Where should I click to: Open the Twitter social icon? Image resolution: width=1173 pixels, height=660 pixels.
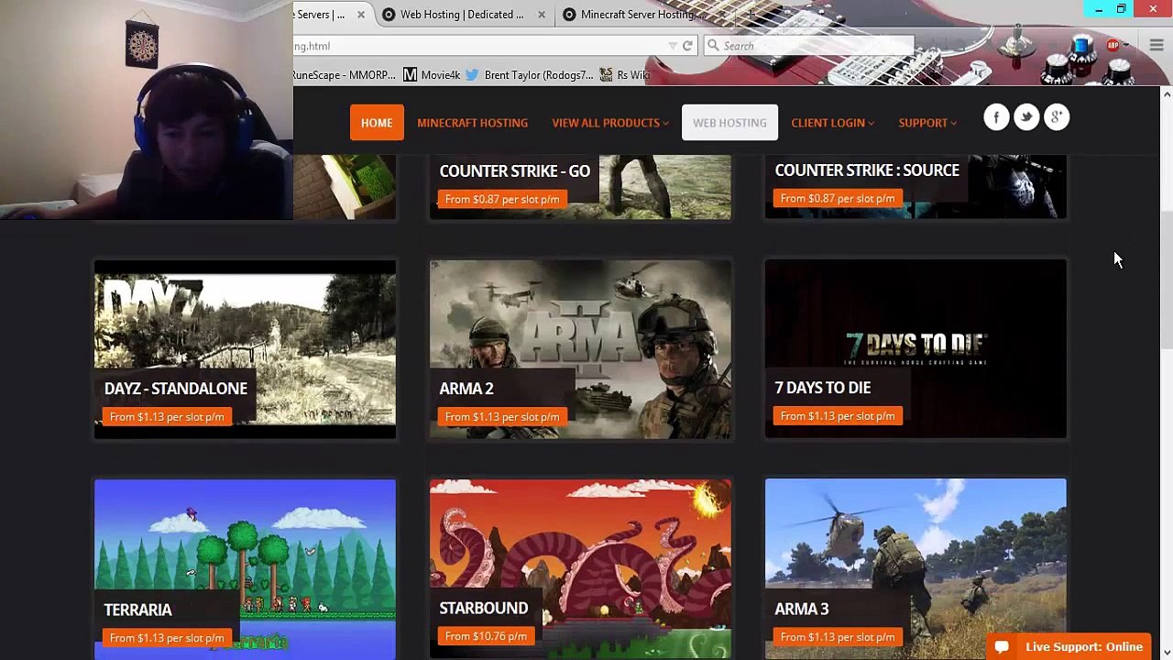[x=1026, y=117]
